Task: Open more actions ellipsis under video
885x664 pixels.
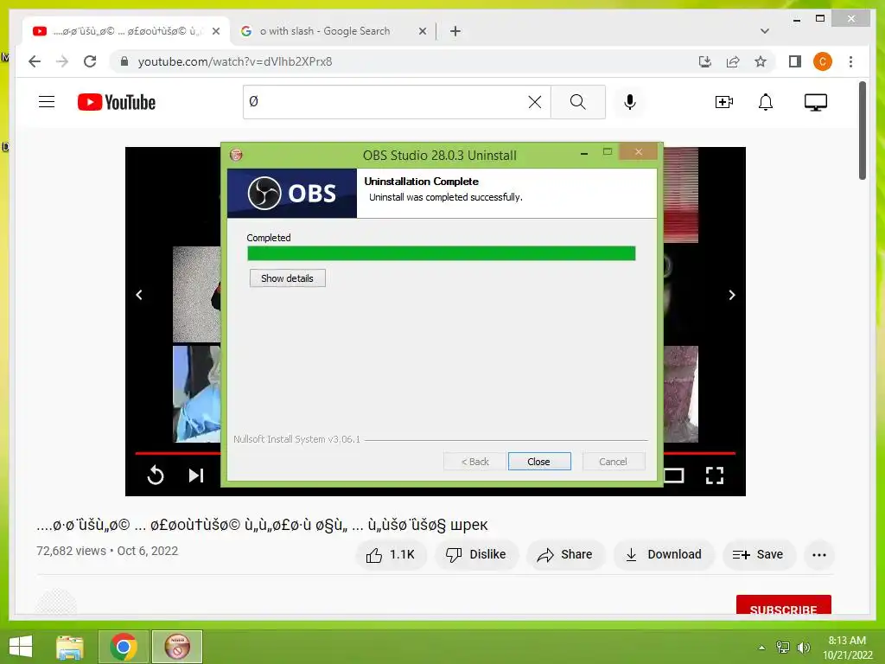Action: point(819,554)
